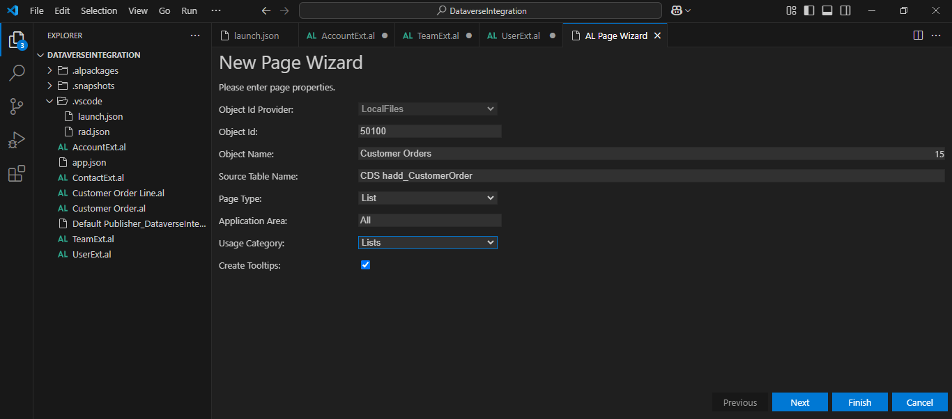Screen dimensions: 952x419
Task: Collapse the .vscode folder
Action: [86, 101]
